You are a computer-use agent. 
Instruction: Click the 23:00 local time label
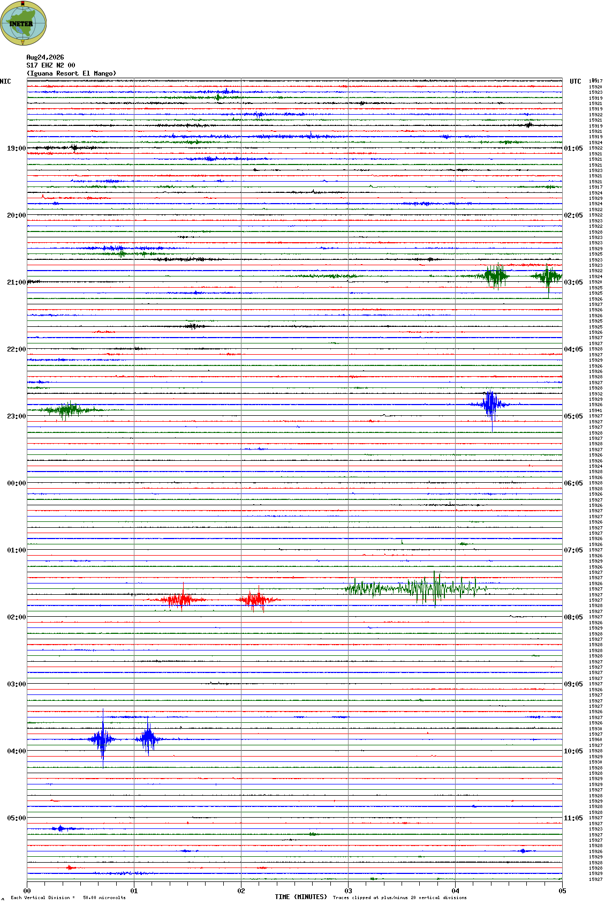(x=16, y=416)
